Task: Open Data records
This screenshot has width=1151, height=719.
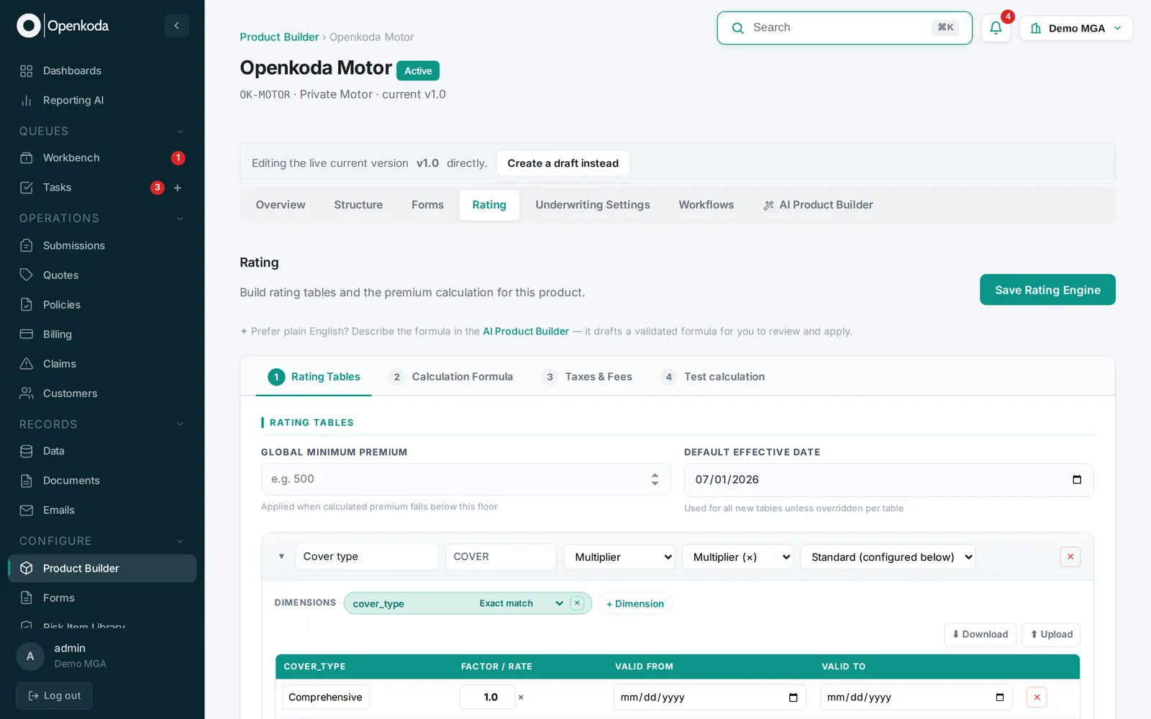Action: click(x=102, y=451)
